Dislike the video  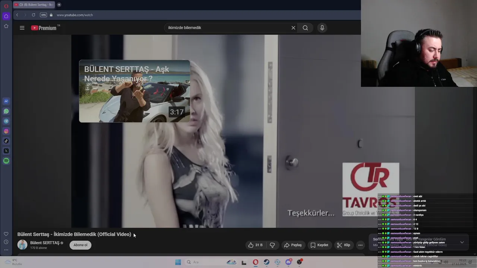coord(272,245)
